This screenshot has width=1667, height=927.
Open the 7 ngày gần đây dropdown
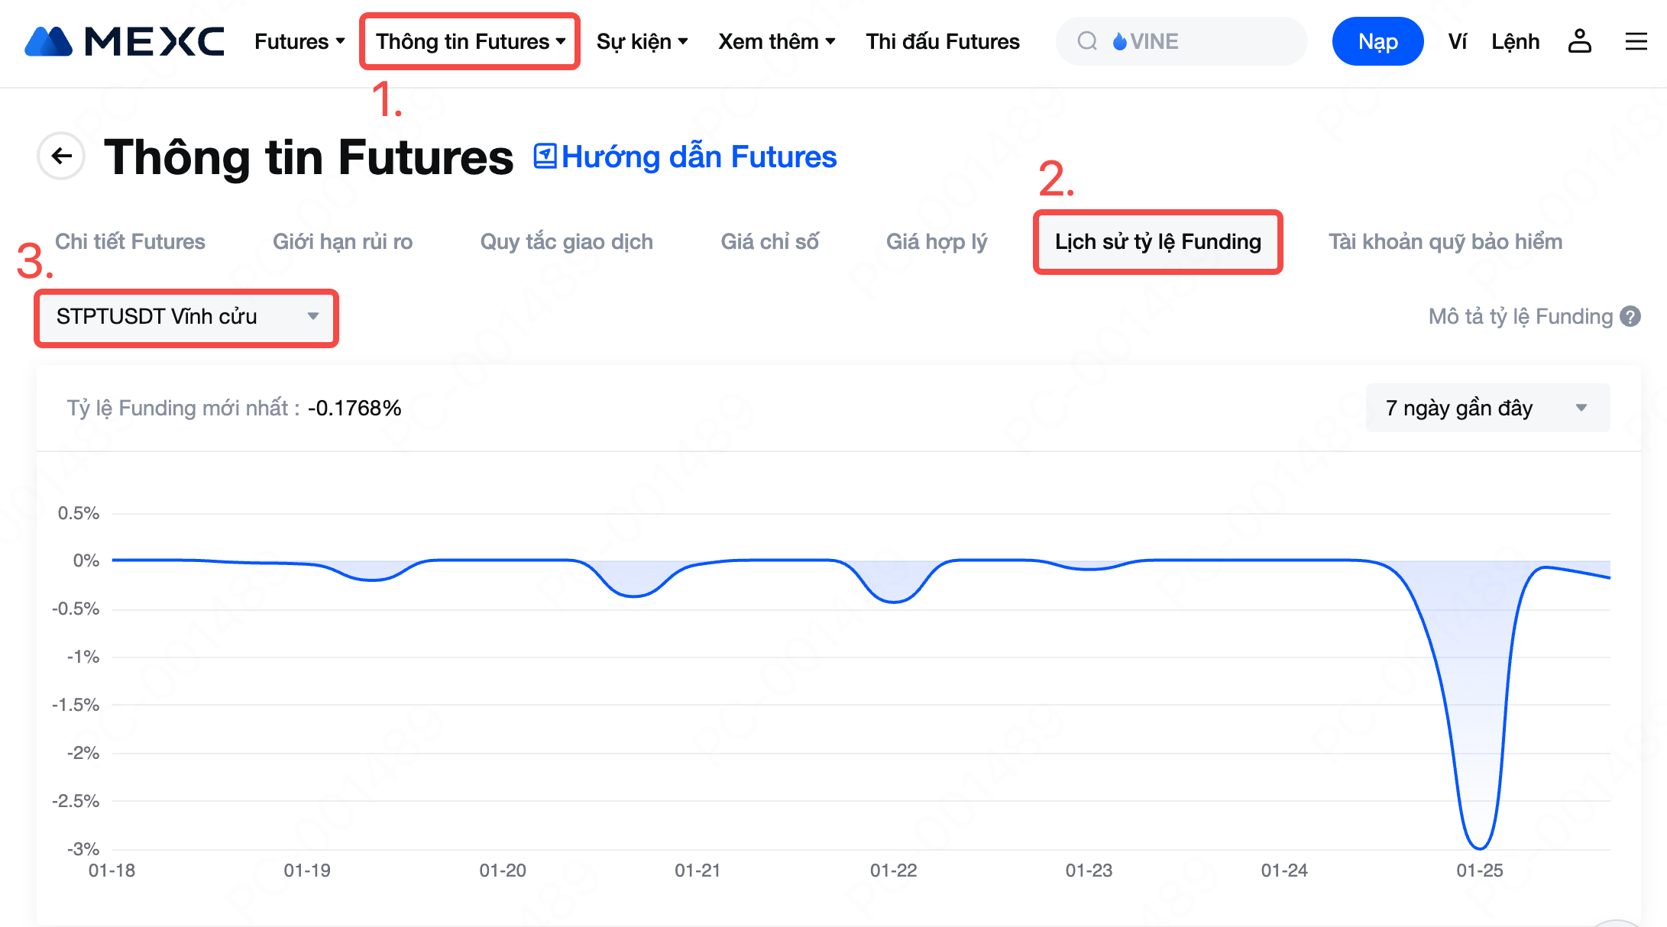click(1487, 408)
